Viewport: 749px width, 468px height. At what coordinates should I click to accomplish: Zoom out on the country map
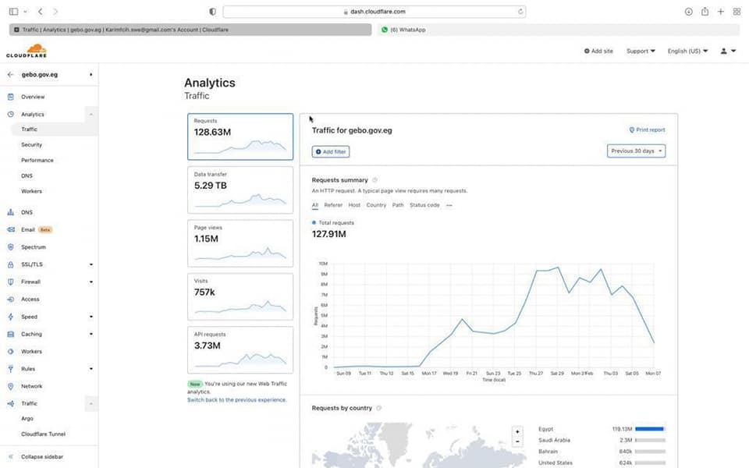(517, 441)
